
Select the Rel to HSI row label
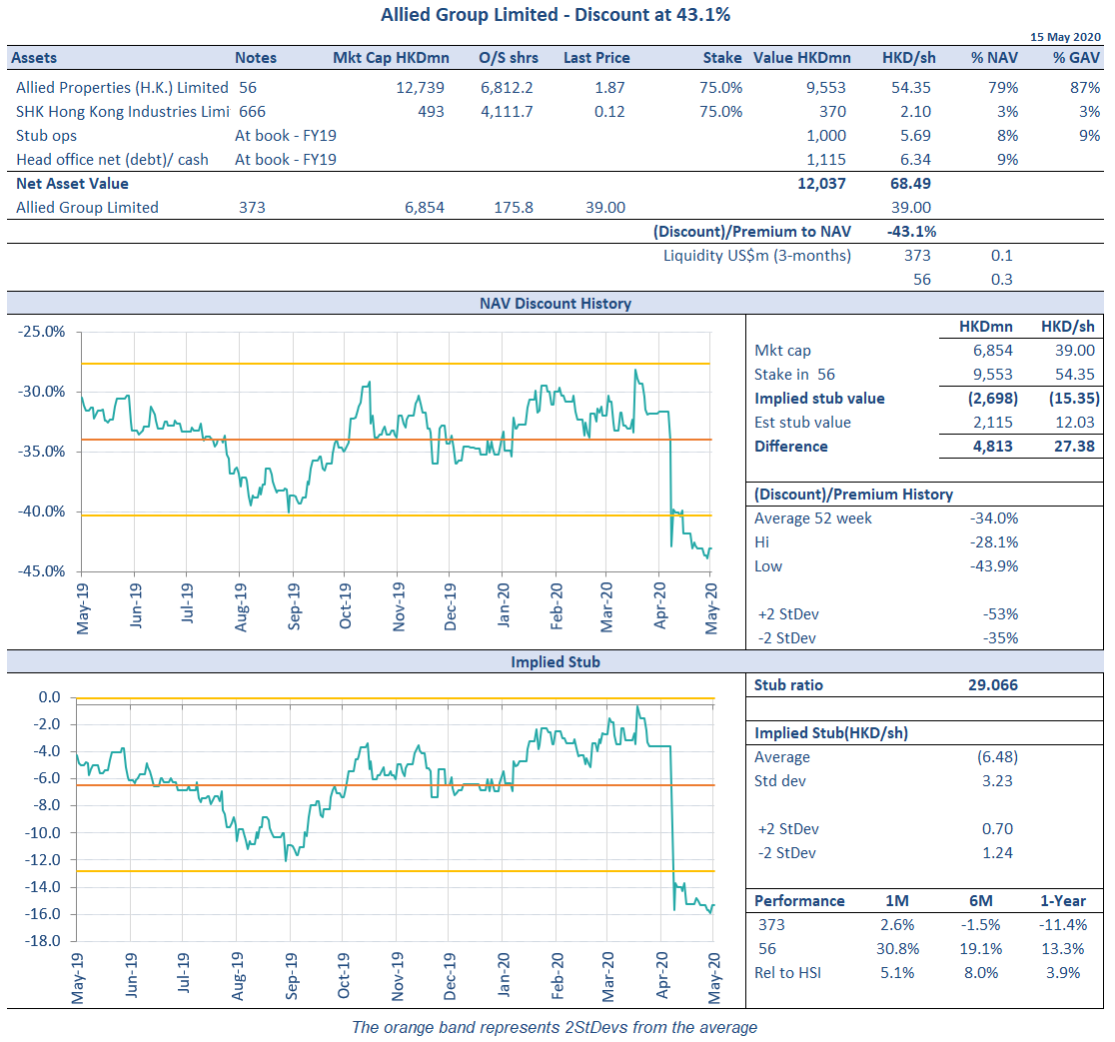click(x=789, y=972)
